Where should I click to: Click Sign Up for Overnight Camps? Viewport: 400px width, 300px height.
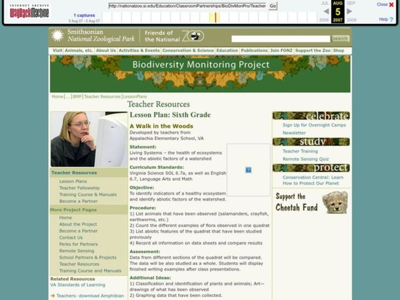(314, 125)
